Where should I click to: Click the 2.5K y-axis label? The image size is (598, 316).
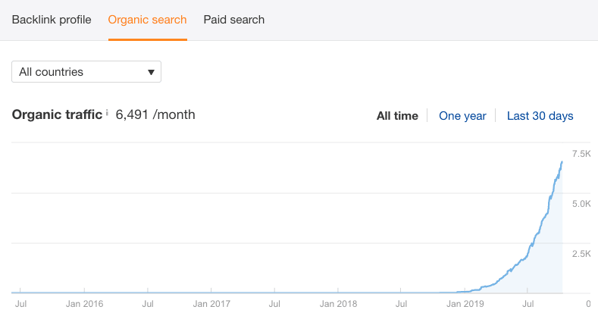(581, 253)
